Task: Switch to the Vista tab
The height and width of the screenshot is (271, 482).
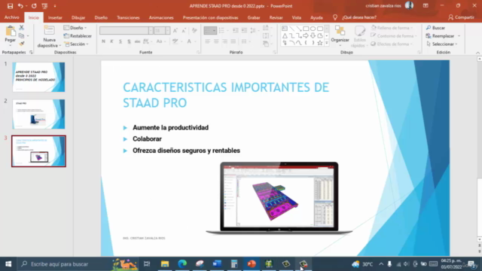Action: pyautogui.click(x=296, y=17)
